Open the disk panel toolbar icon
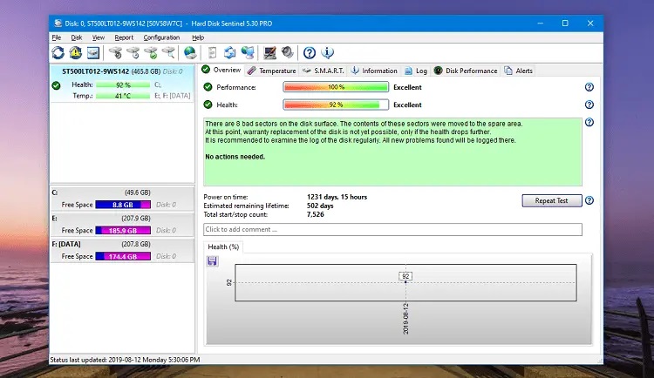 pos(93,53)
